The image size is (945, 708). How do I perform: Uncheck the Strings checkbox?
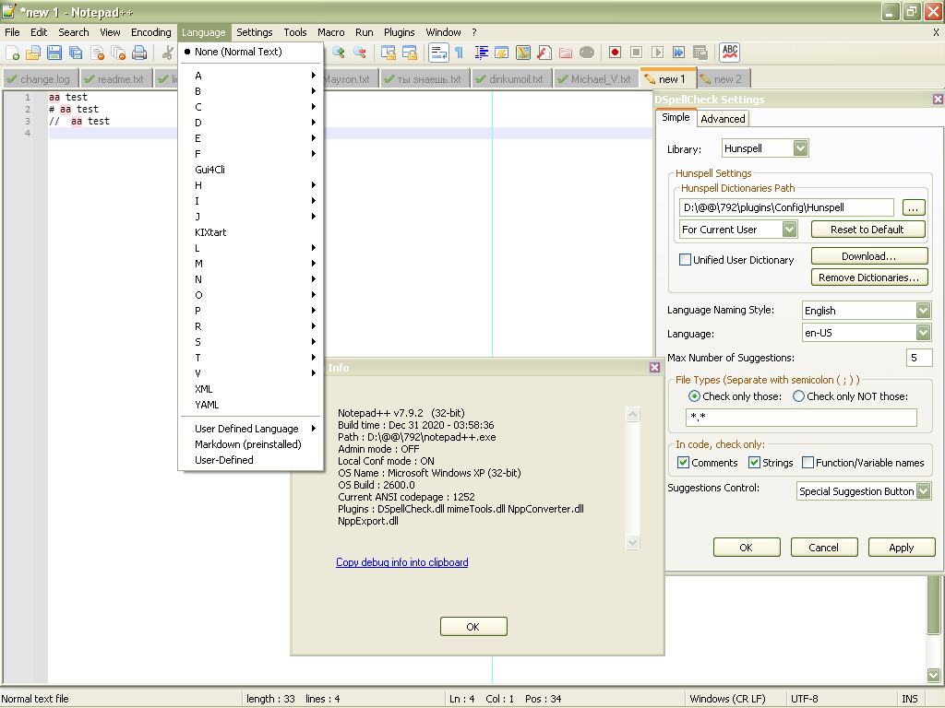[x=754, y=463]
